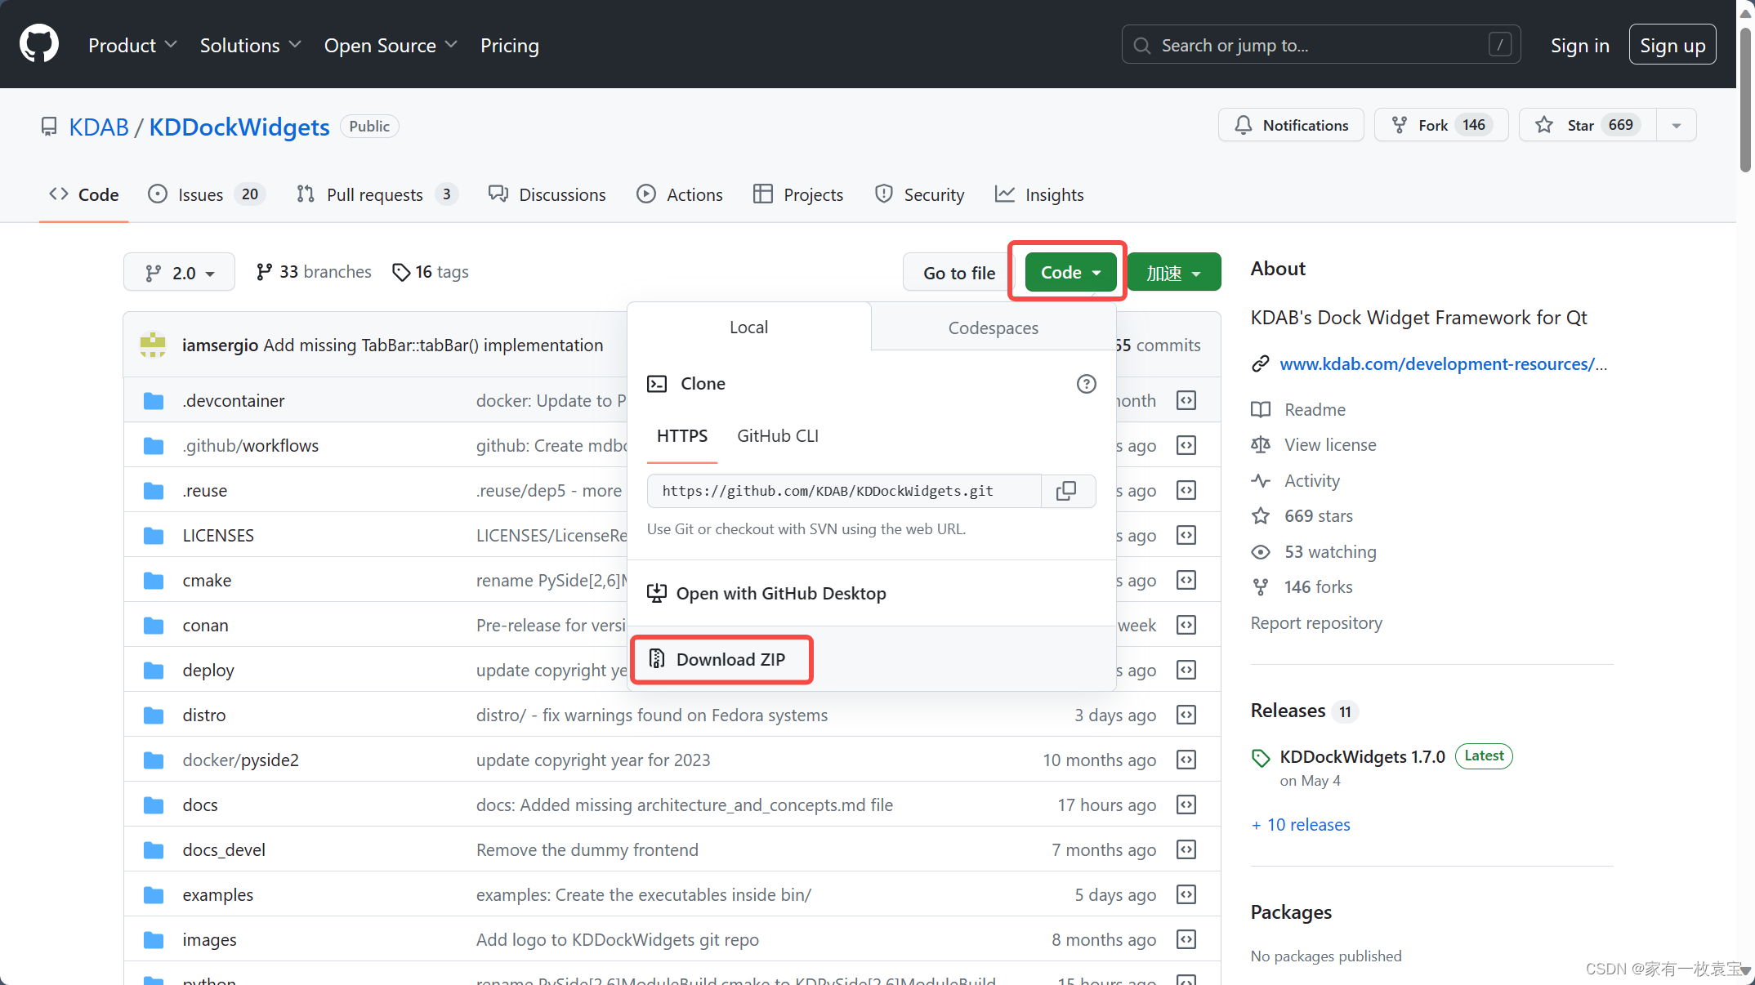Open the Discussions tab
Viewport: 1755px width, 985px height.
pyautogui.click(x=547, y=194)
